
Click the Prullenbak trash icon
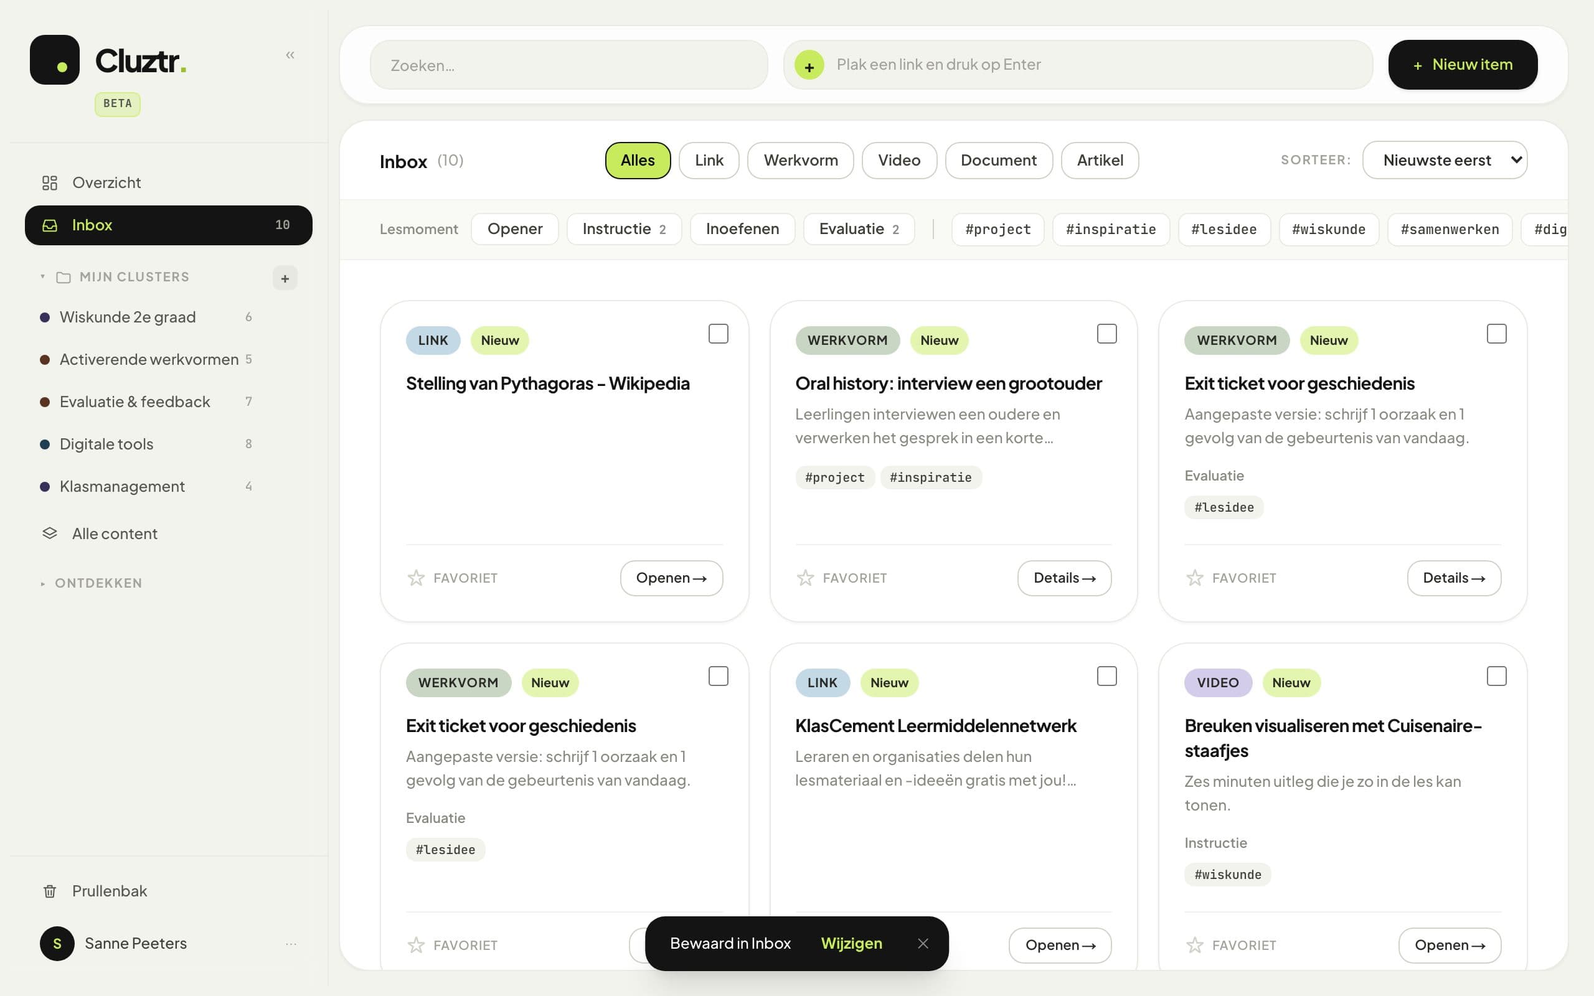(x=50, y=891)
